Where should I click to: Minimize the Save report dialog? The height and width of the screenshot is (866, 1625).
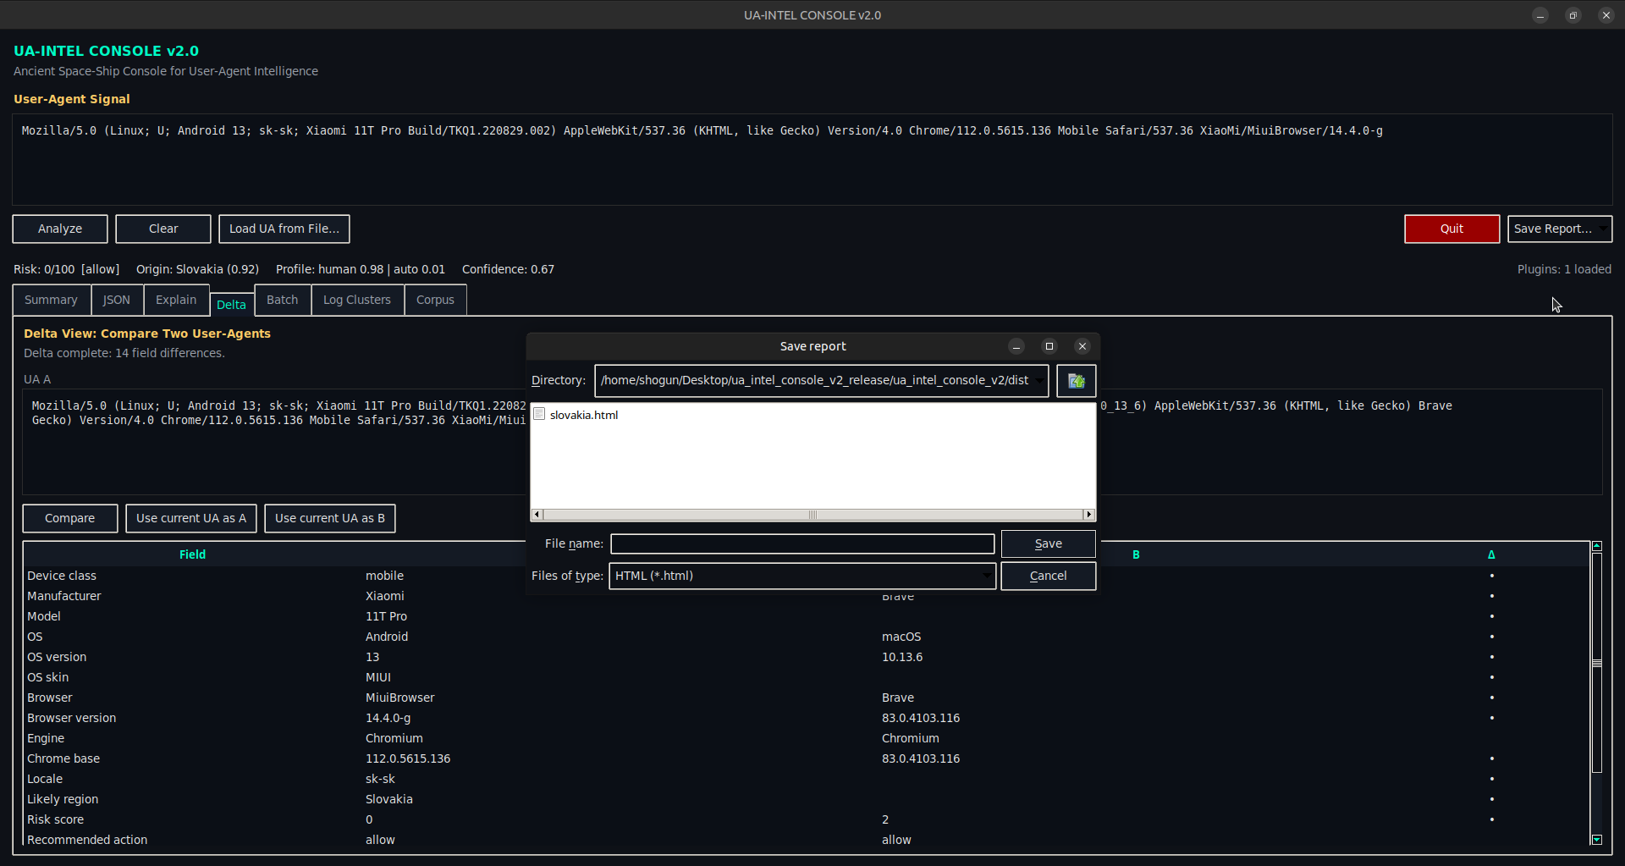point(1016,346)
